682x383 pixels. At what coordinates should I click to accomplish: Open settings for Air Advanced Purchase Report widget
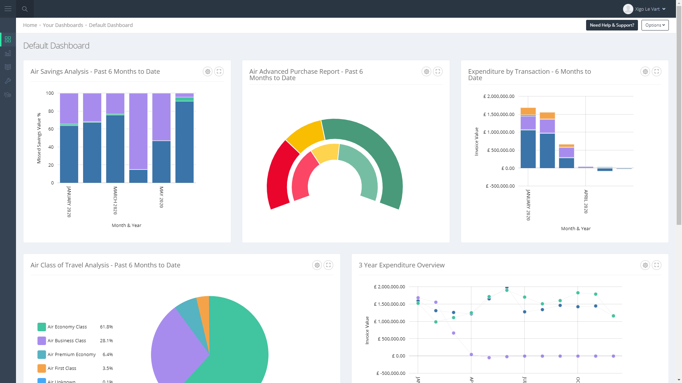(427, 72)
